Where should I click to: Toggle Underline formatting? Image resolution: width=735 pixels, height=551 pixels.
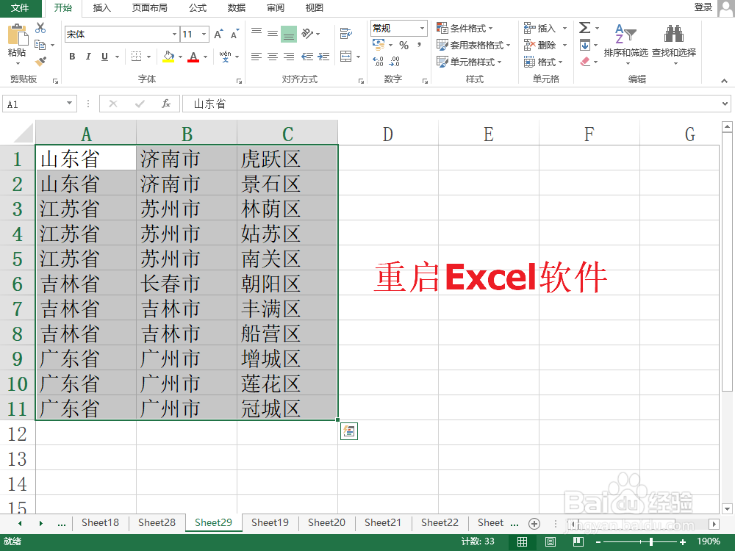[104, 57]
